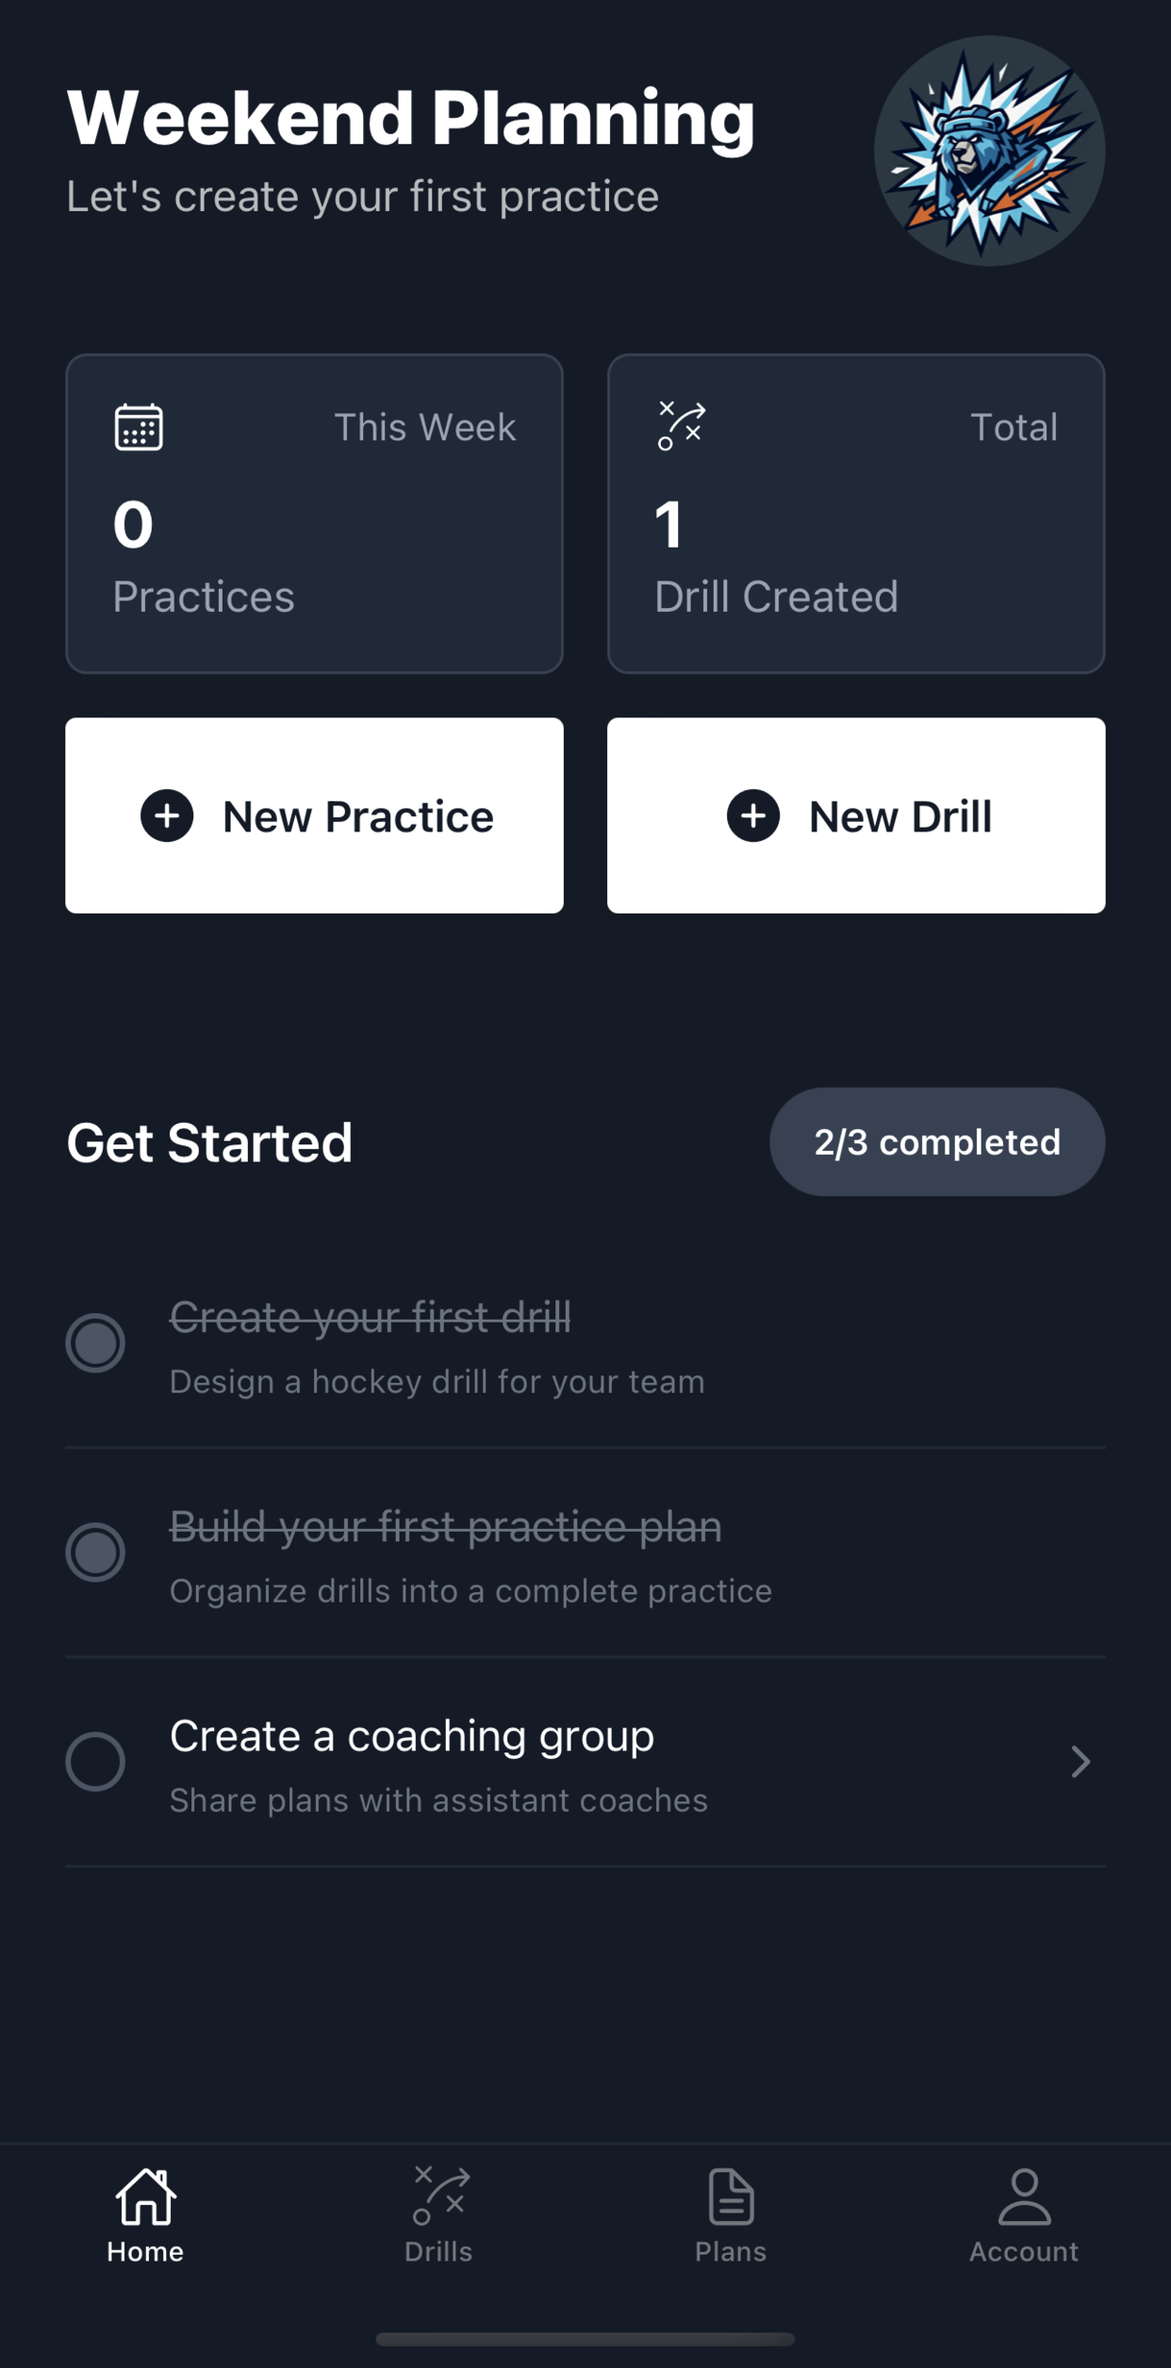Click the drill strategy icon on Total card

pyautogui.click(x=682, y=426)
